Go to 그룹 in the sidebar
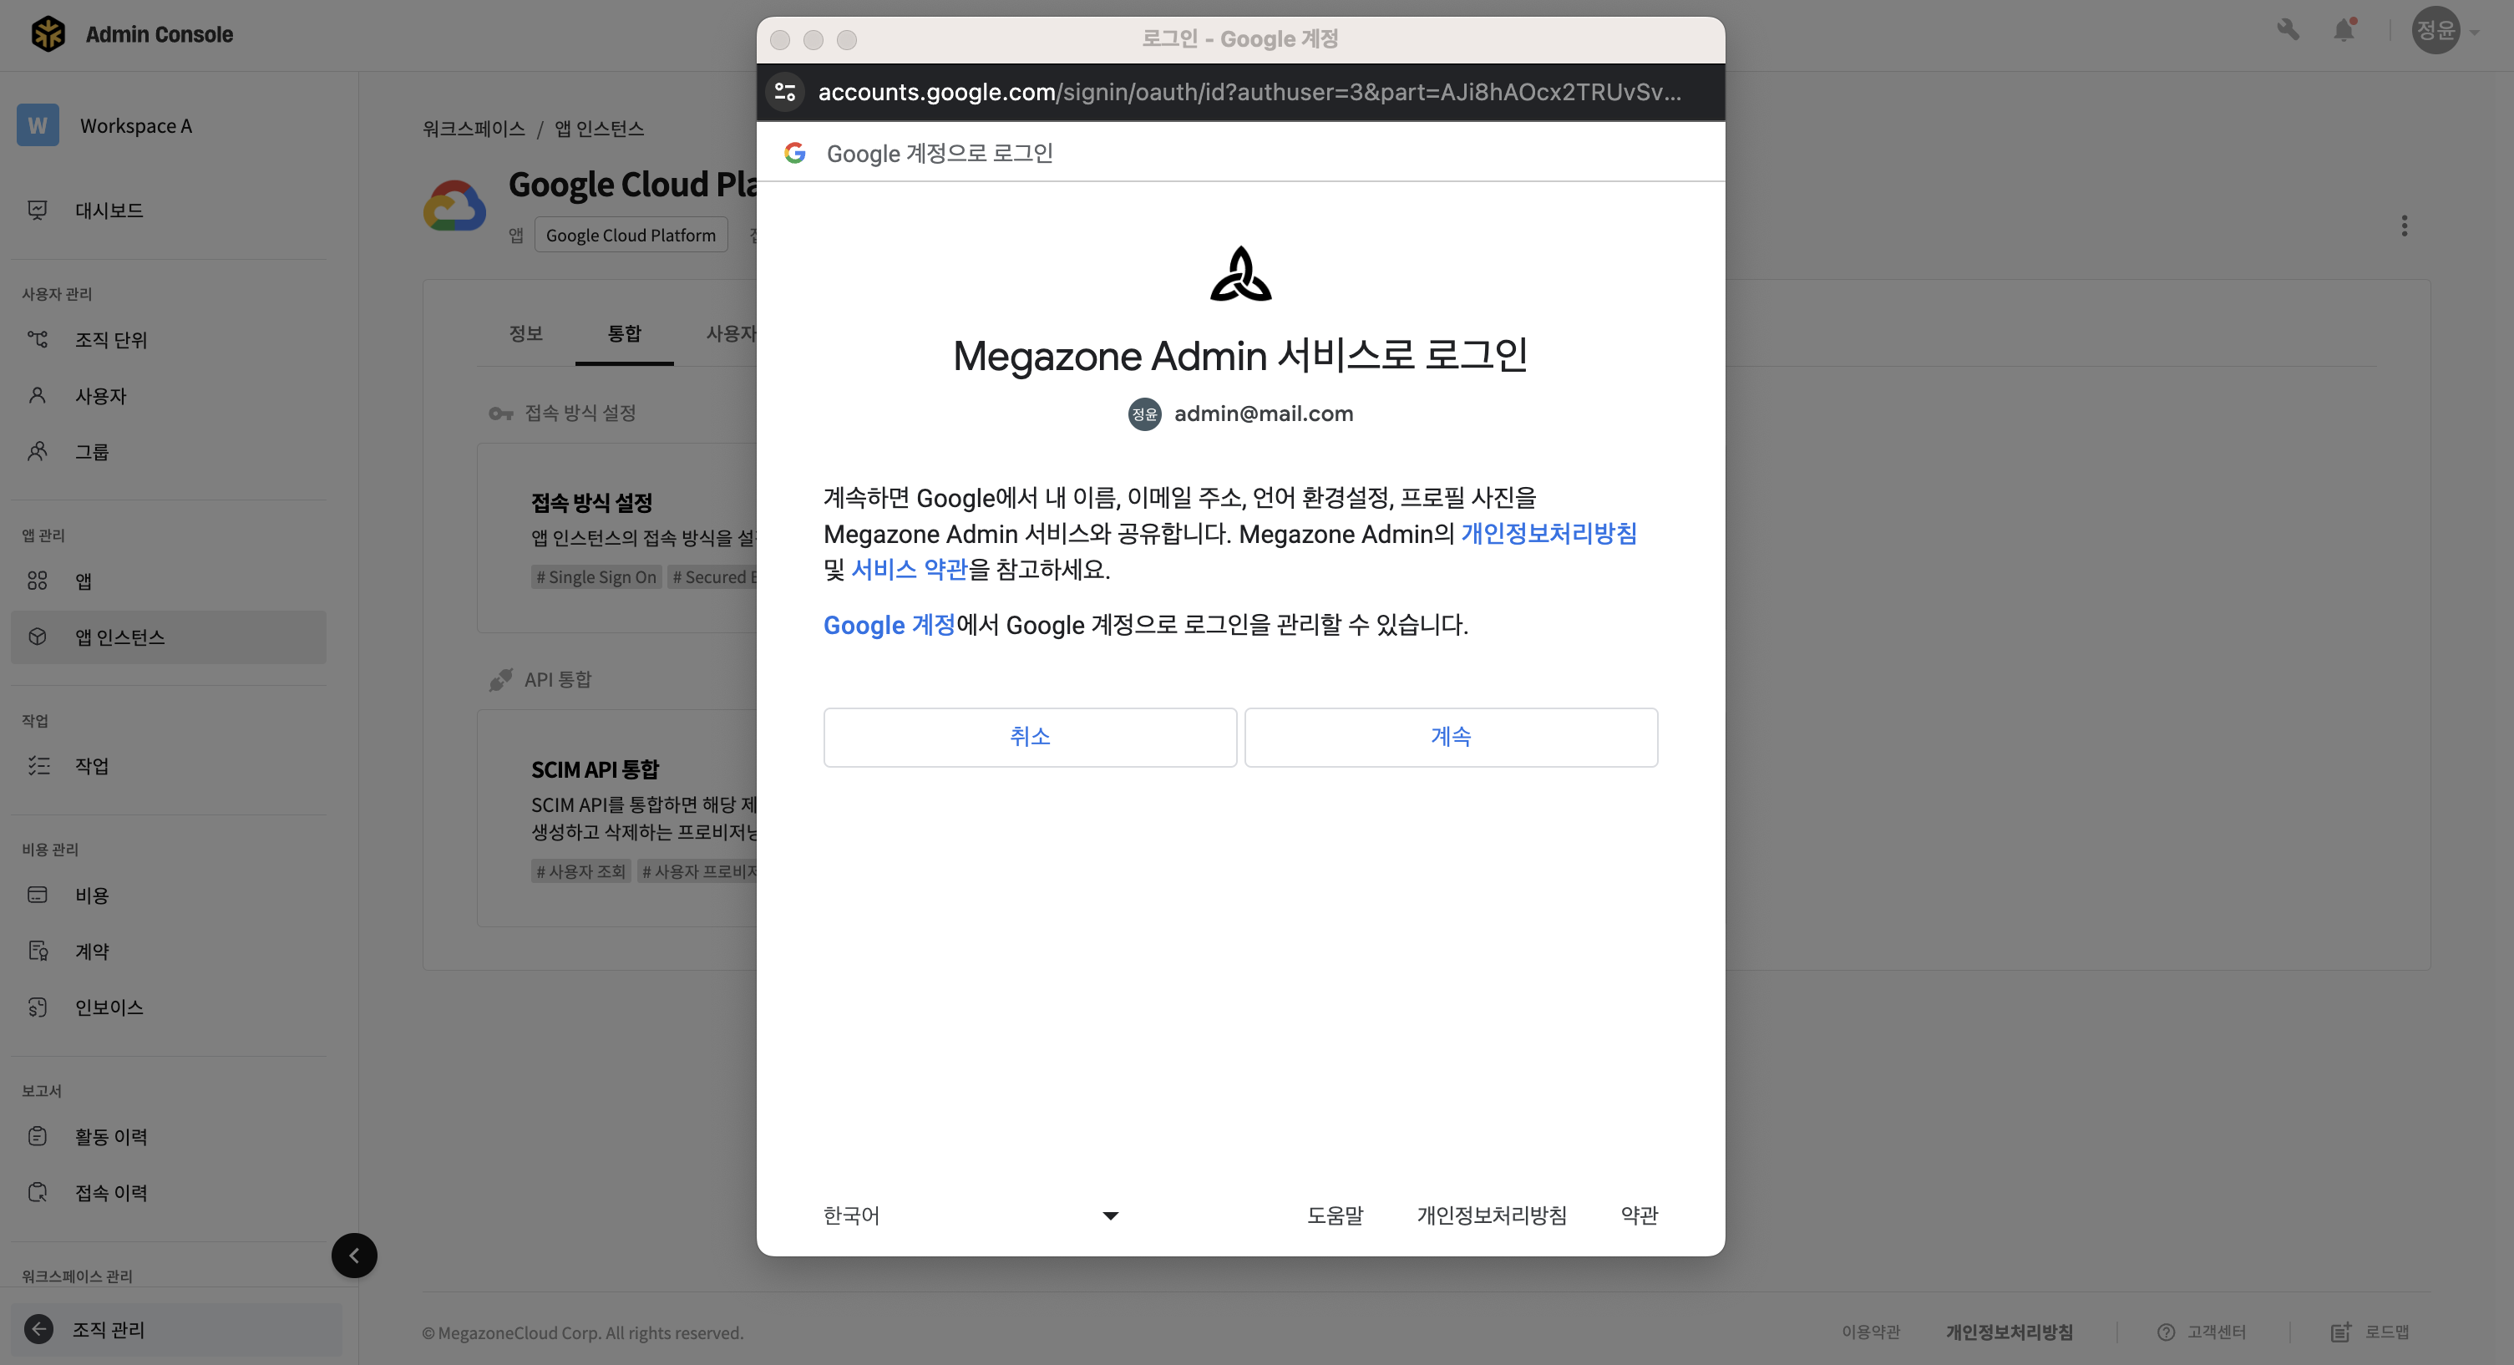The height and width of the screenshot is (1365, 2514). click(x=169, y=451)
